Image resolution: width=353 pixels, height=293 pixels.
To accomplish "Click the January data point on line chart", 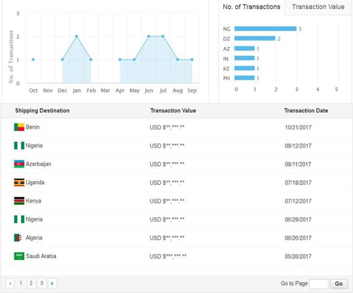I will point(77,36).
